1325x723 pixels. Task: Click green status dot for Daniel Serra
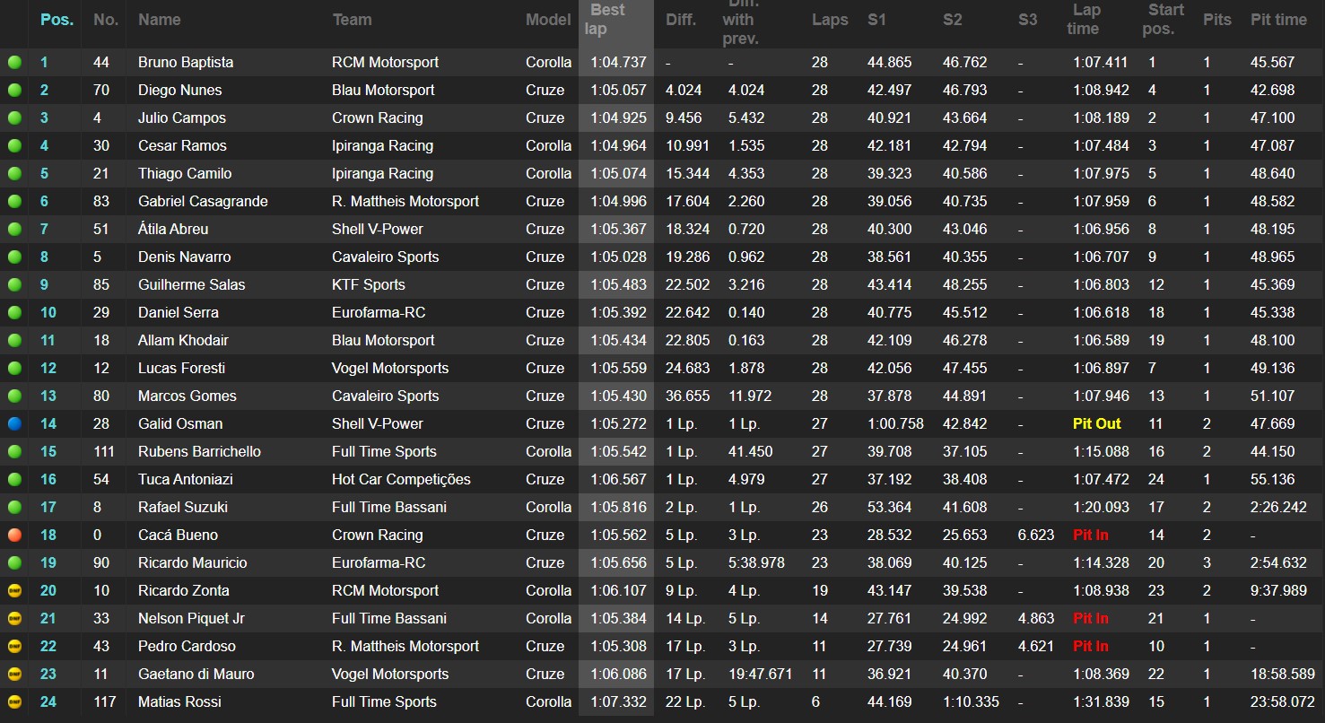pyautogui.click(x=14, y=313)
